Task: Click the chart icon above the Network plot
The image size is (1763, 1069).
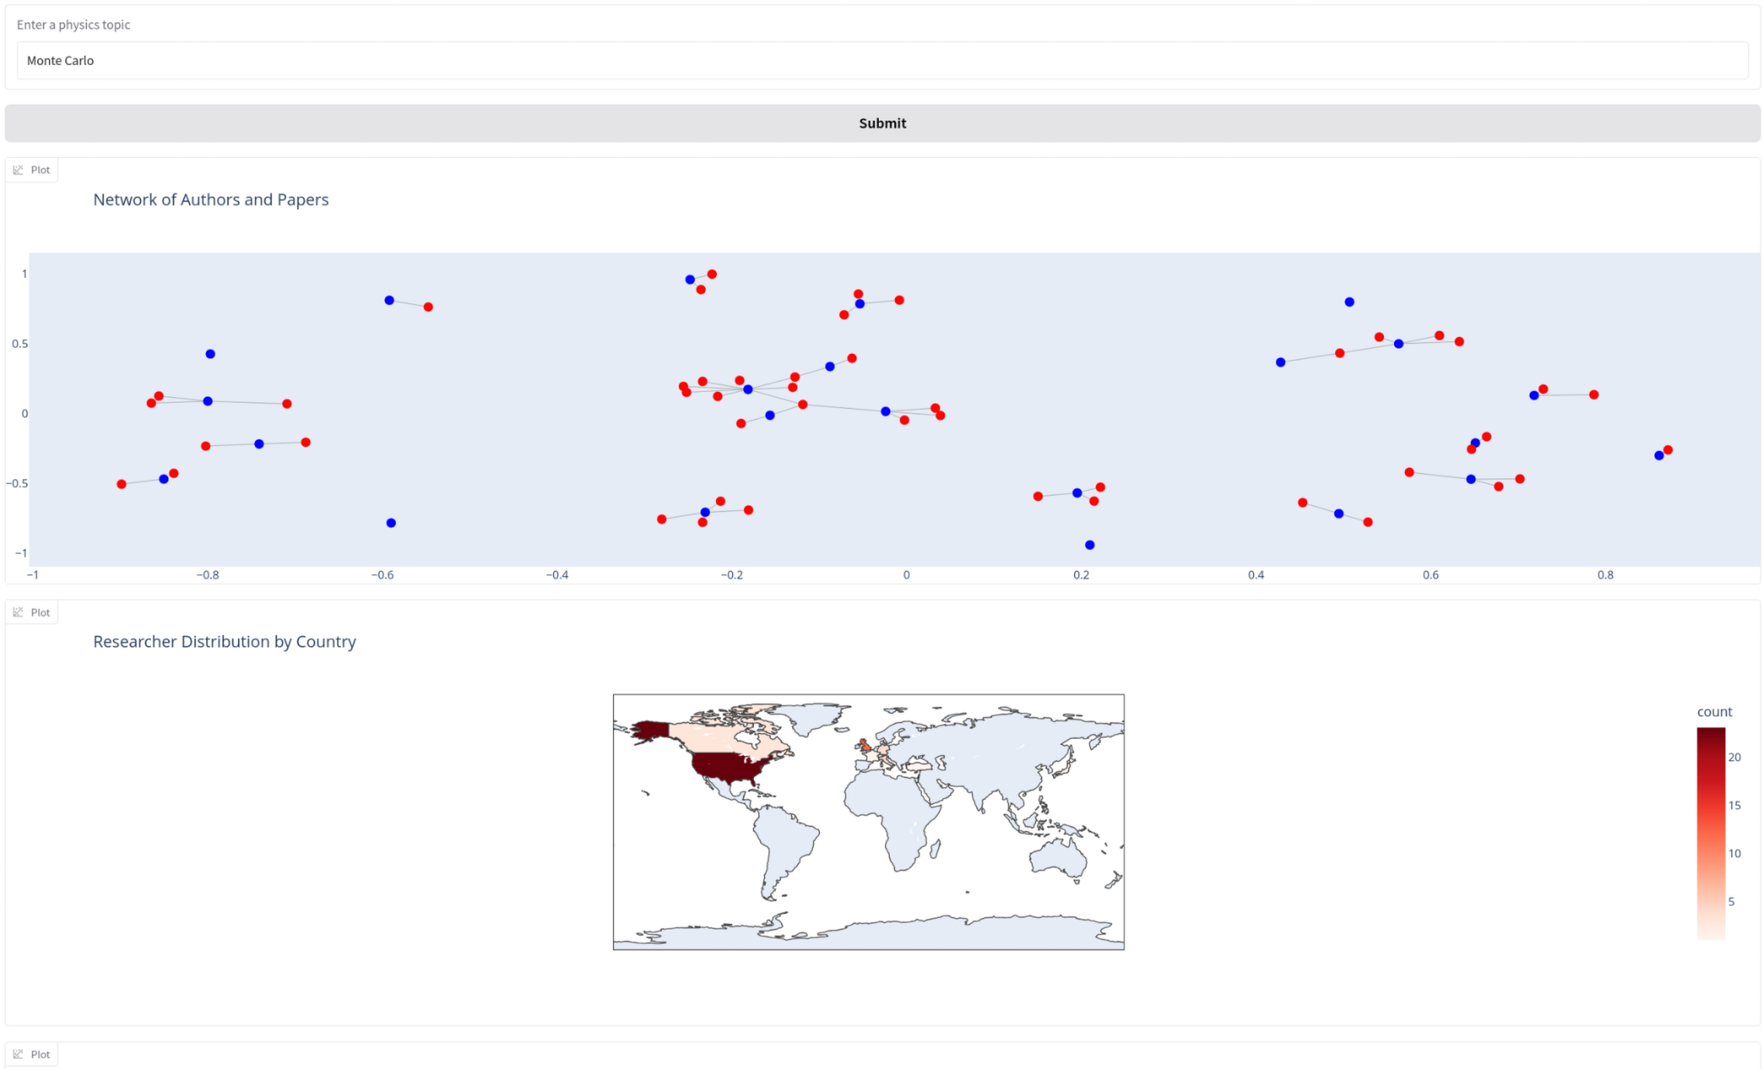Action: [18, 170]
